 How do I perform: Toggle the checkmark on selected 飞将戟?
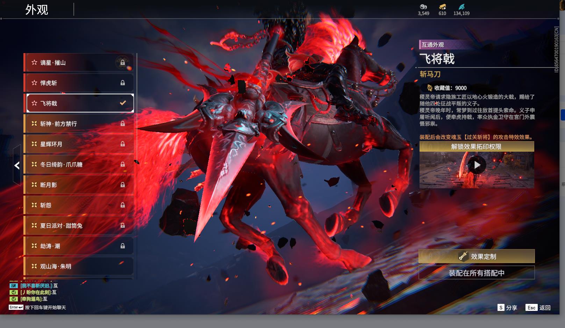[x=123, y=103]
